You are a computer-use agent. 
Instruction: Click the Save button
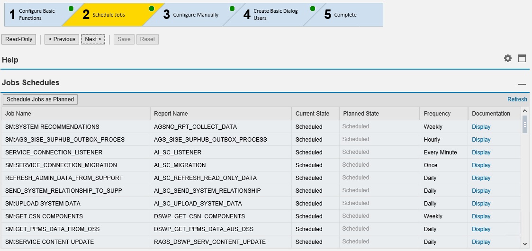[124, 39]
